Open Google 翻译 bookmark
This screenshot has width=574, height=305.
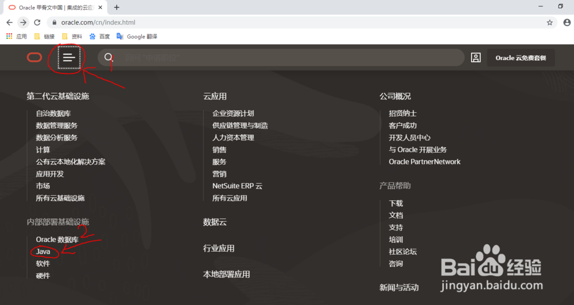[137, 36]
